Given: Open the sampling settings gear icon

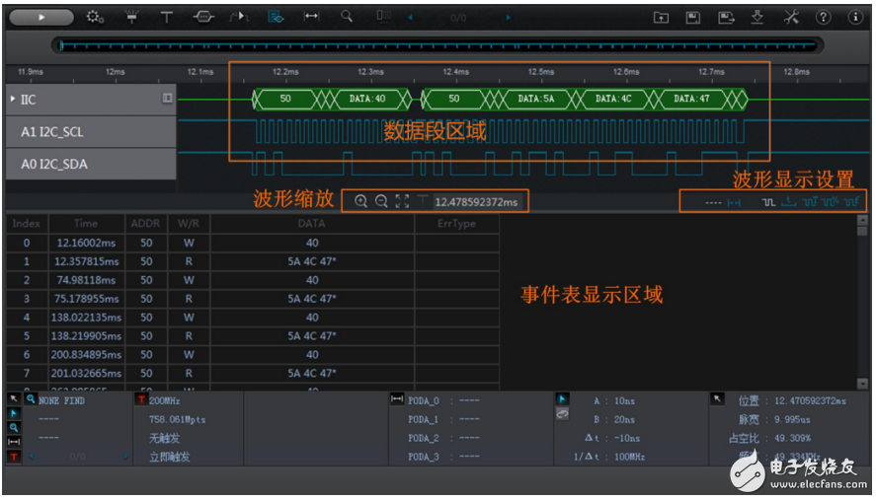Looking at the screenshot, I should (x=96, y=17).
